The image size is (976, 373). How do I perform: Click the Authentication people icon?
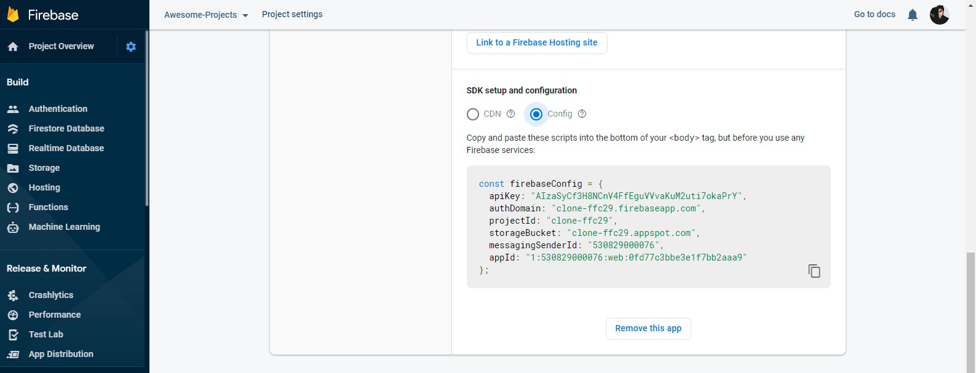tap(13, 109)
